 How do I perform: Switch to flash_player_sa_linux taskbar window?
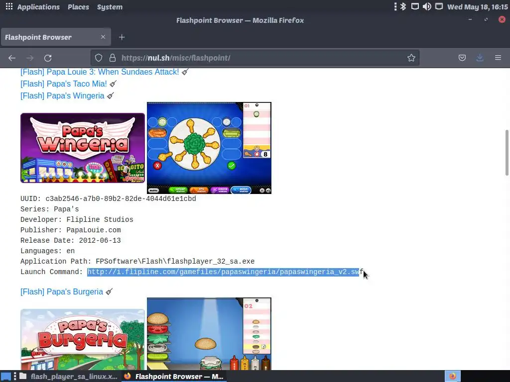(68, 377)
